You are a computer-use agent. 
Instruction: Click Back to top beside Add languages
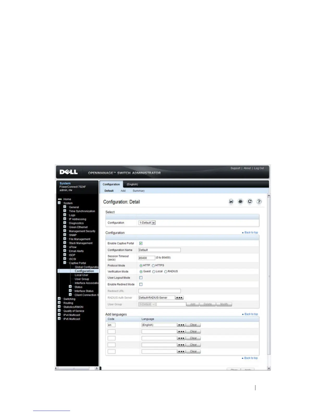250,314
